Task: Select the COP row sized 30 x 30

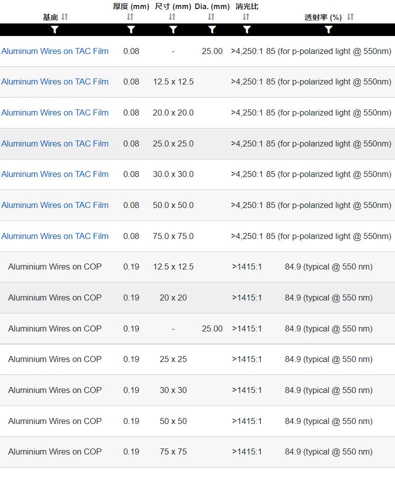Action: 197,390
